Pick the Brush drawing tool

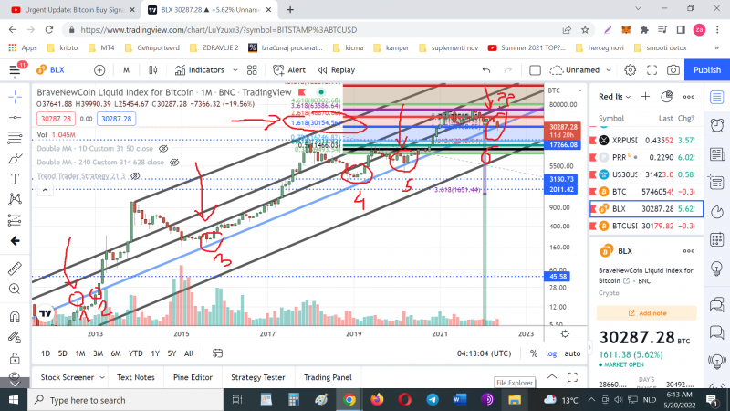pos(14,158)
